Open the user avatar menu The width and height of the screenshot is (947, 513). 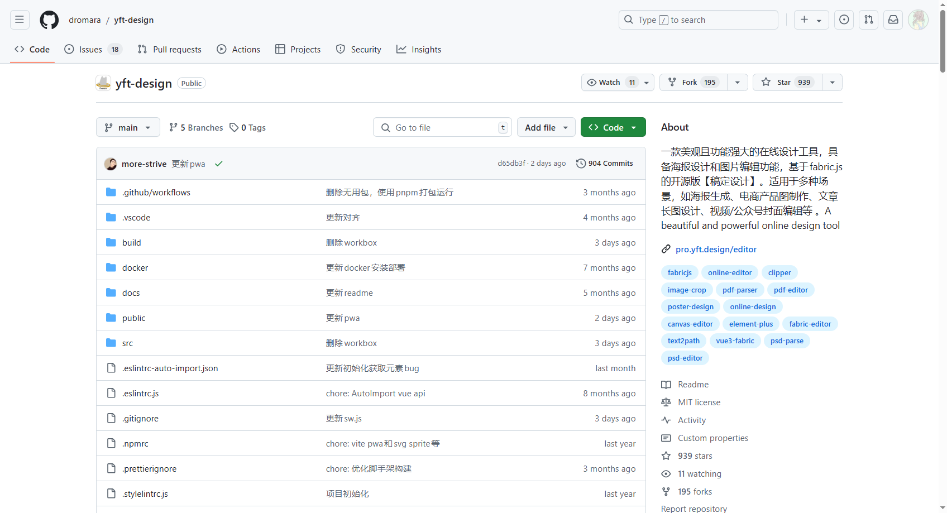(919, 20)
